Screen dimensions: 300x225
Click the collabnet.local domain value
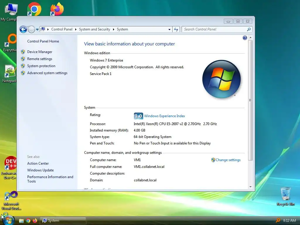(x=145, y=180)
